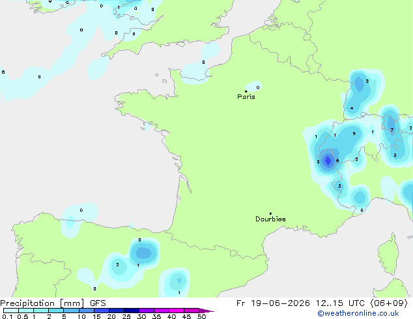Image resolution: width=413 pixels, height=319 pixels.
Task: Click the Dourbies location dot marker
Action: [x=270, y=214]
